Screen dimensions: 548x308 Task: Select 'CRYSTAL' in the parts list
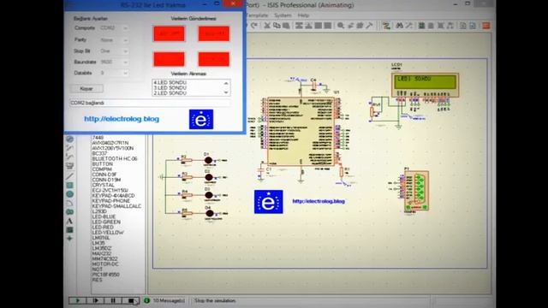pos(103,185)
